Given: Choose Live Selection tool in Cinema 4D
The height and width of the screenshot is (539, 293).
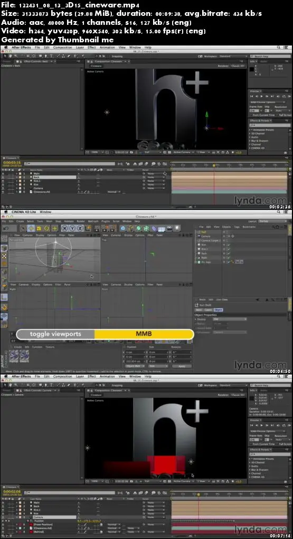Looking at the screenshot, I should 23,229.
